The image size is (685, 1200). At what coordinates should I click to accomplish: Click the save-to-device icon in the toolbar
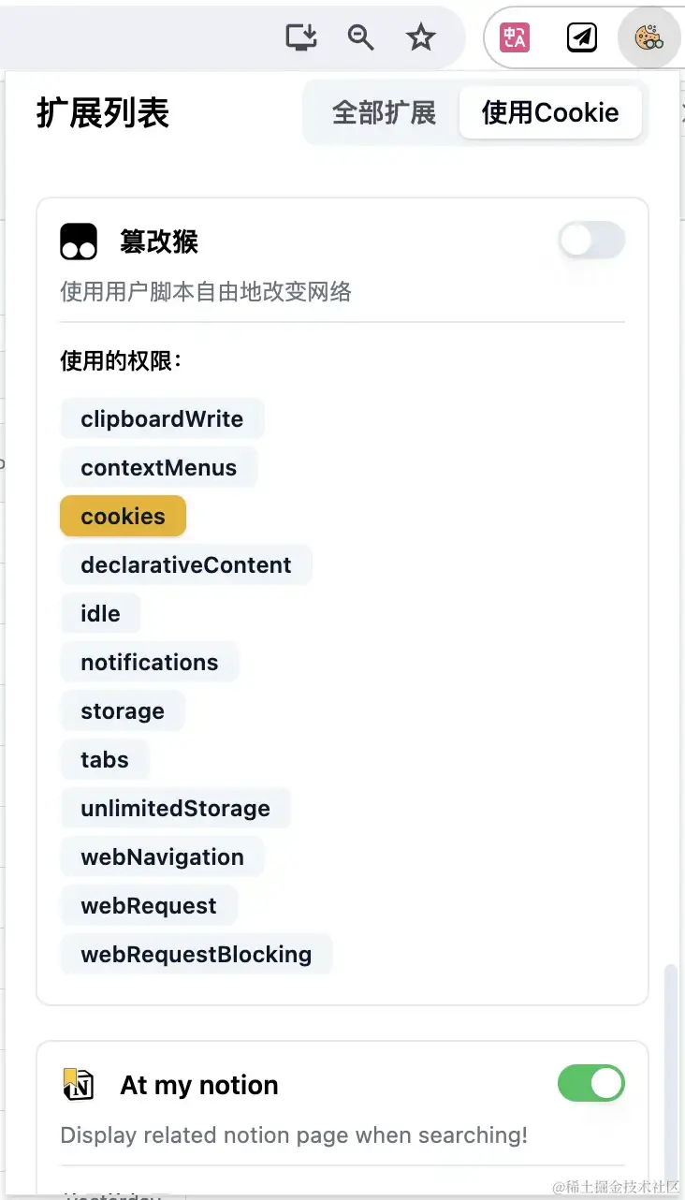300,37
